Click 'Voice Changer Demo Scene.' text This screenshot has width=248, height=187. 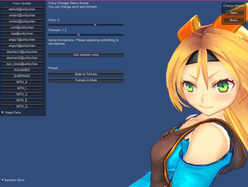[69, 3]
